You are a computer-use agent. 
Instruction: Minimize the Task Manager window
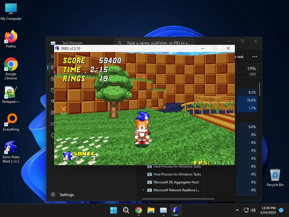click(230, 41)
